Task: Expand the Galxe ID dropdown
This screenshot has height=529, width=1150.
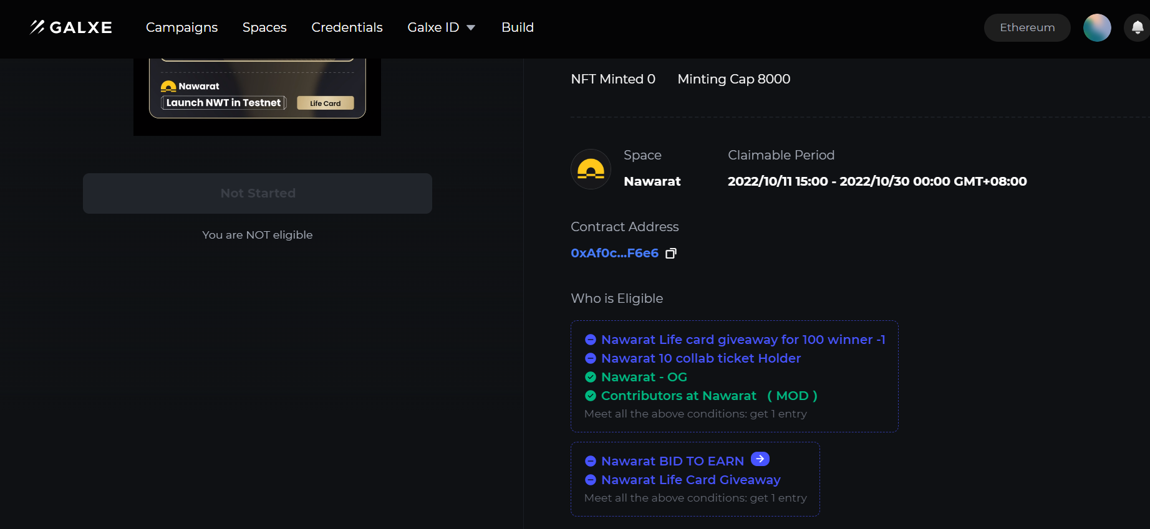Action: pos(442,27)
